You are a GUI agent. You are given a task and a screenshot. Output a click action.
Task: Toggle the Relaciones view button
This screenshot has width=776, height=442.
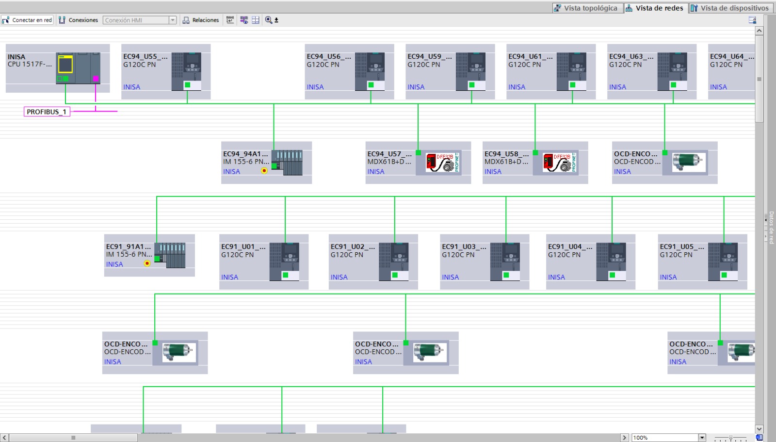point(201,20)
